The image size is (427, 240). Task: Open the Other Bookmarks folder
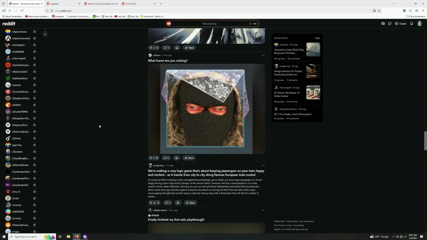coord(416,16)
